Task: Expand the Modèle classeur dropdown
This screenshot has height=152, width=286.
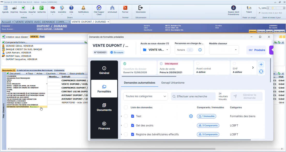Action: click(224, 50)
